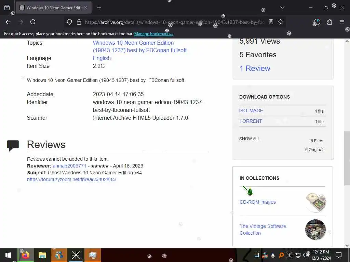
Task: Click the Addeddate value 2023-04-14 17:06:35
Action: 118,94
